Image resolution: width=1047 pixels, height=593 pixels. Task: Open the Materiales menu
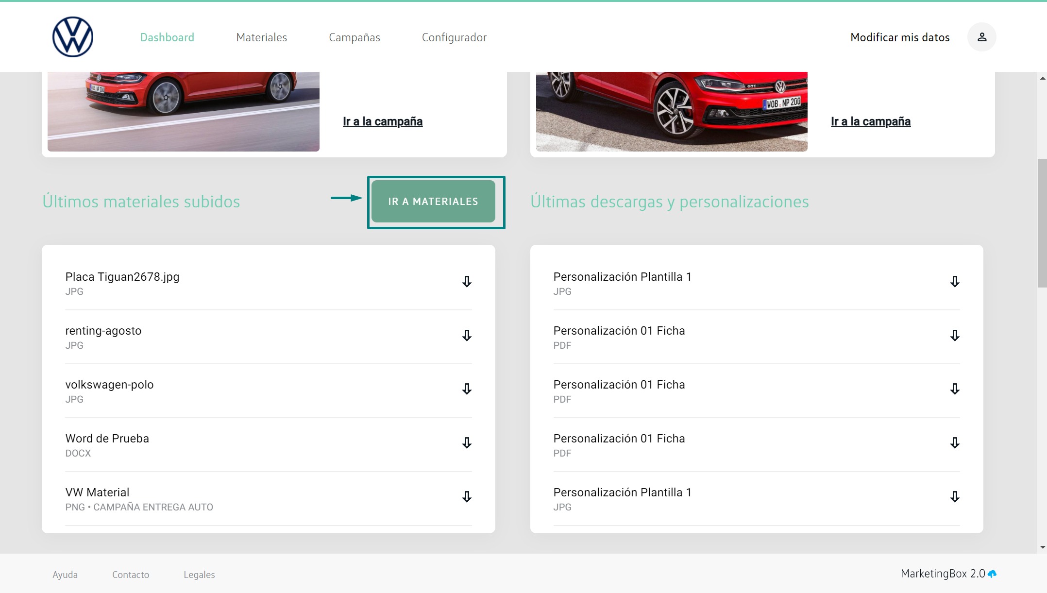[261, 37]
